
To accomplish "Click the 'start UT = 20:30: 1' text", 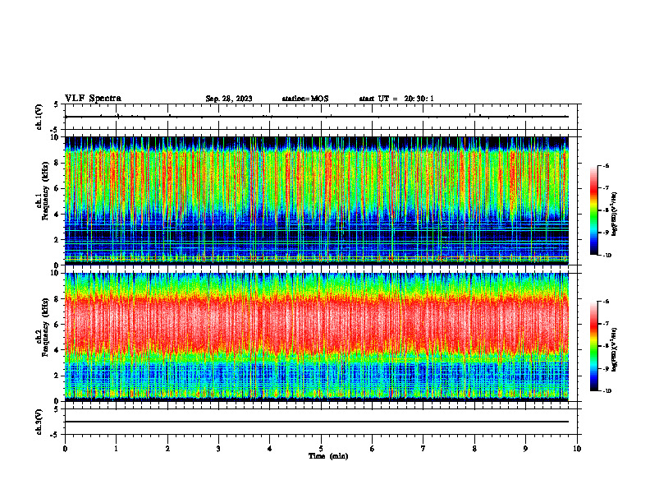I will pyautogui.click(x=396, y=99).
